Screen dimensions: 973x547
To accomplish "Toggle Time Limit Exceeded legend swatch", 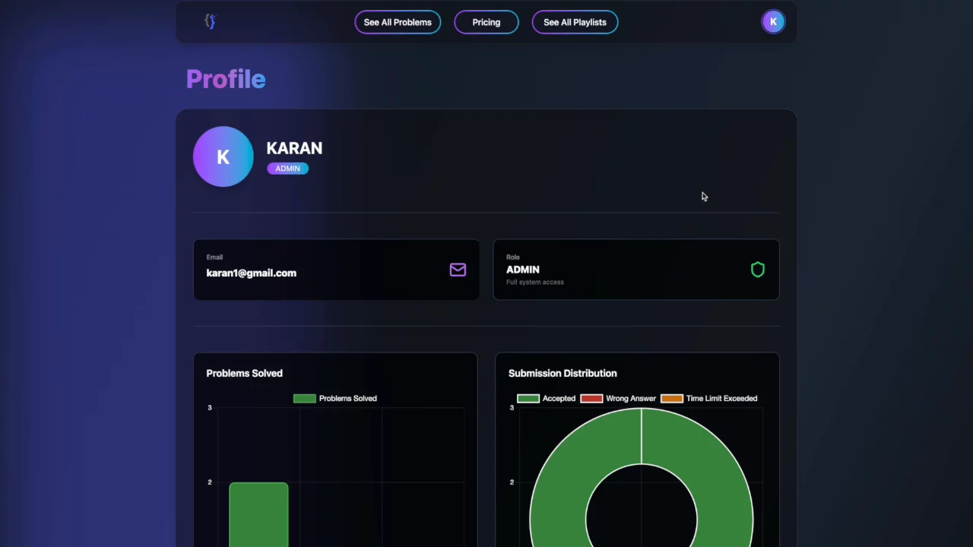I will pos(672,398).
